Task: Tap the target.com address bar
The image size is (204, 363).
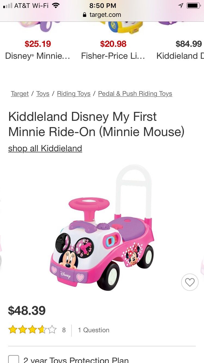Action: pos(102,15)
